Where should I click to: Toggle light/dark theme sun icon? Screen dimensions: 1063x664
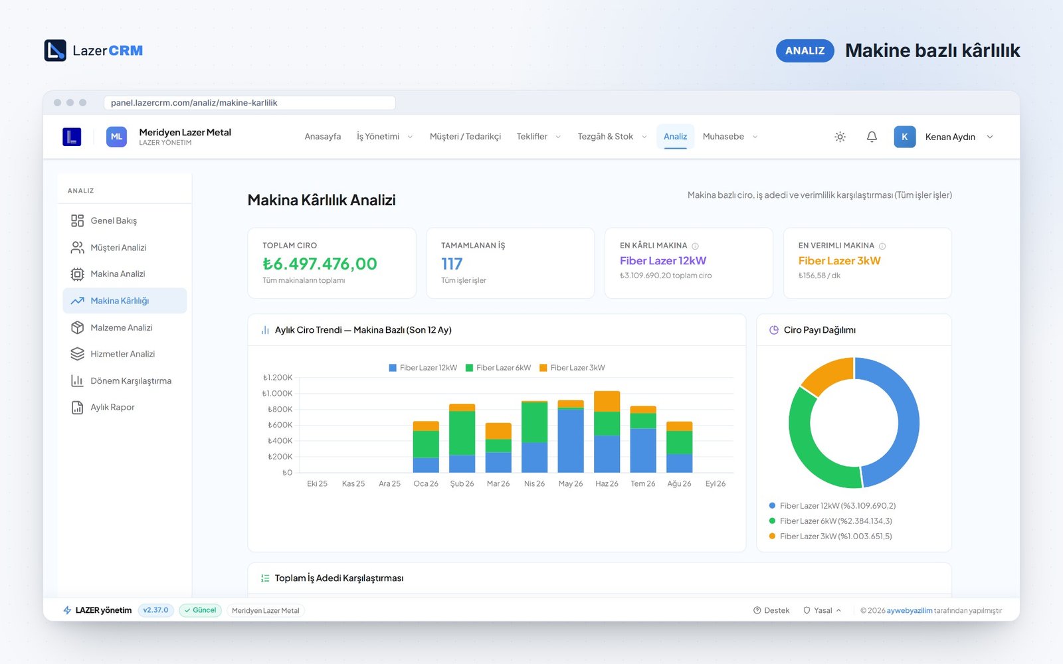coord(840,137)
